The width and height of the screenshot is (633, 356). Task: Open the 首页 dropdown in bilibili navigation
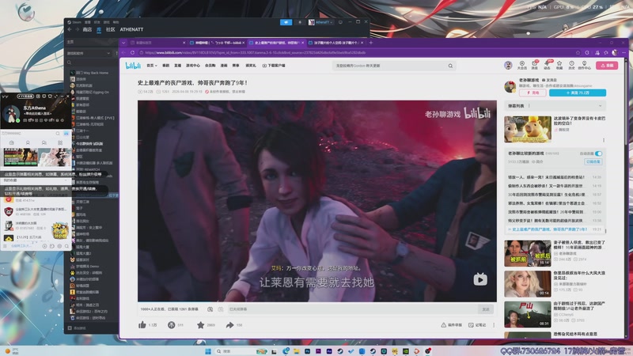(152, 66)
